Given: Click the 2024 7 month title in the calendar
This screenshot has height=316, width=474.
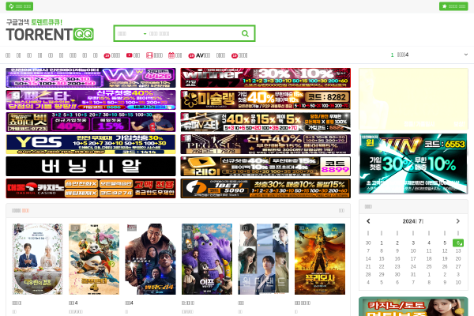Looking at the screenshot, I should pos(413,221).
